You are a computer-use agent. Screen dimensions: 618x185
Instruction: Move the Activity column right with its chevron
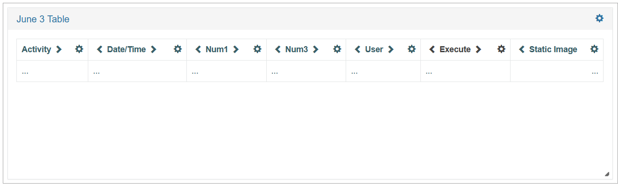click(x=58, y=49)
